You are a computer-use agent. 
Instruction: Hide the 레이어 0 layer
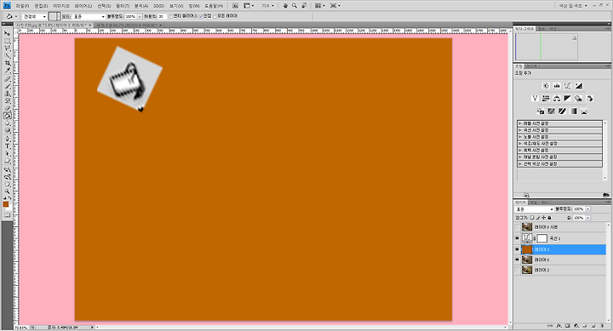(x=518, y=260)
